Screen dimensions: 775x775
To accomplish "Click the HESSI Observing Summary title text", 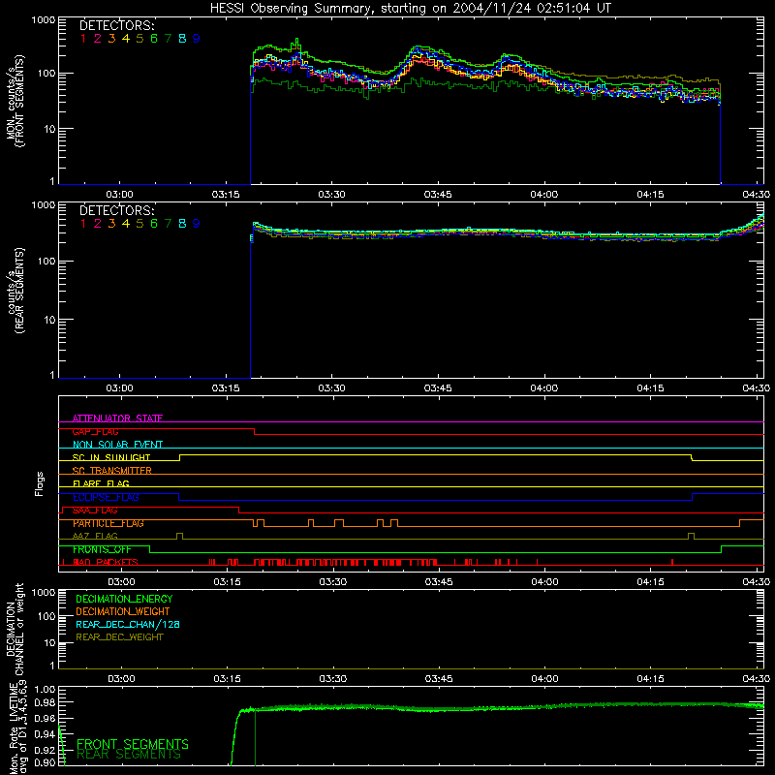I will pyautogui.click(x=410, y=9).
